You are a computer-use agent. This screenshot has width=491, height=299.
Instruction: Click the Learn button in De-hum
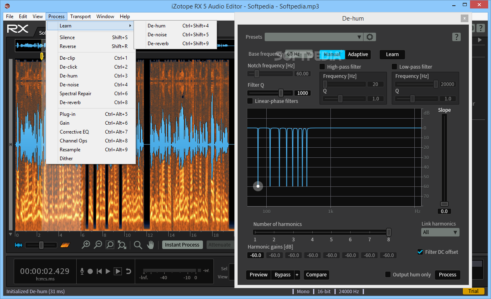[x=392, y=54]
